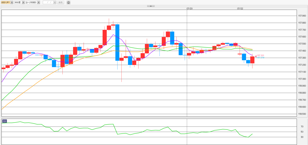Click the RSI indicator label
308x145 pixels.
click(5, 121)
